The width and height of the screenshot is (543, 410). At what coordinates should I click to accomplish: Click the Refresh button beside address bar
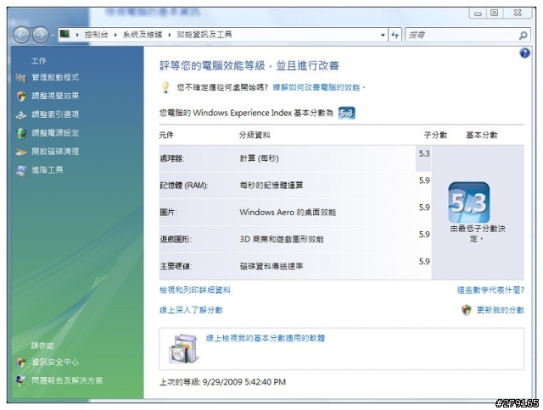(395, 35)
